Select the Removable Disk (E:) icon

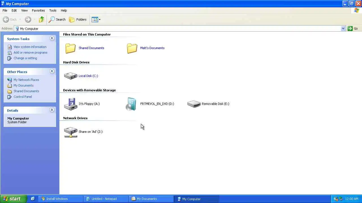[x=194, y=104]
